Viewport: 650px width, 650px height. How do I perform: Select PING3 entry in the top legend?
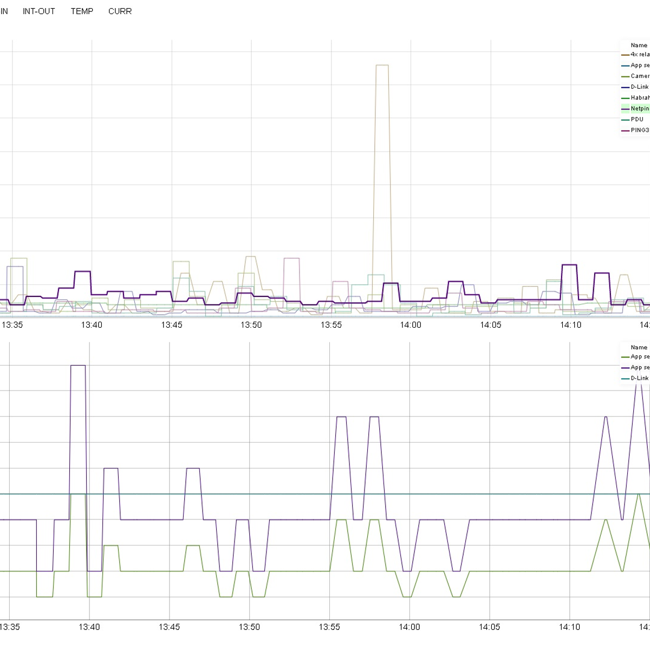click(x=639, y=131)
